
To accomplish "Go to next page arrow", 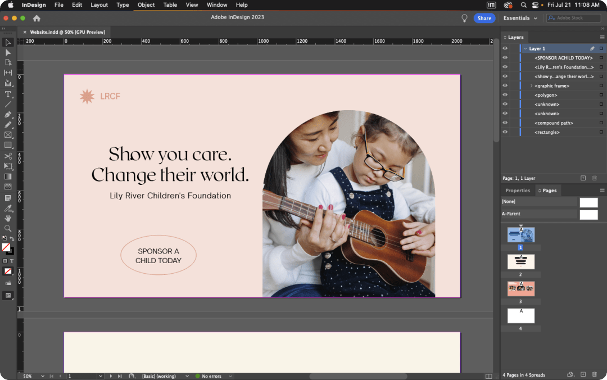I will pos(111,376).
